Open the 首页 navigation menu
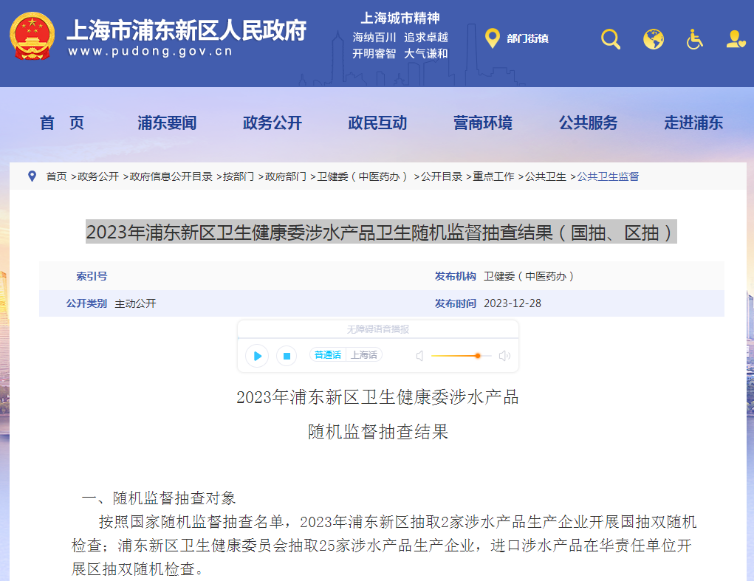Screen dimensions: 754x581 [x=62, y=123]
